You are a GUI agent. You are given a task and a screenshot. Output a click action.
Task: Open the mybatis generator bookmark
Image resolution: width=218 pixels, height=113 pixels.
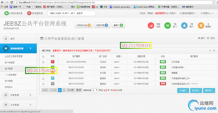click(x=120, y=7)
